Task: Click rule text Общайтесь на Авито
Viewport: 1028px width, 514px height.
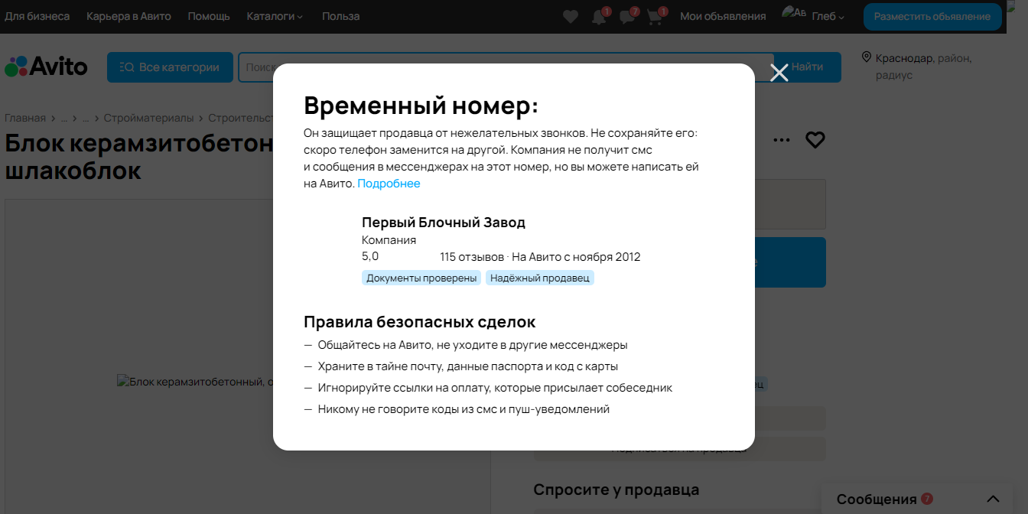Action: (x=473, y=345)
